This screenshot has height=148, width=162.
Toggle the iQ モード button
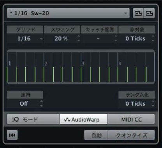[33, 119]
